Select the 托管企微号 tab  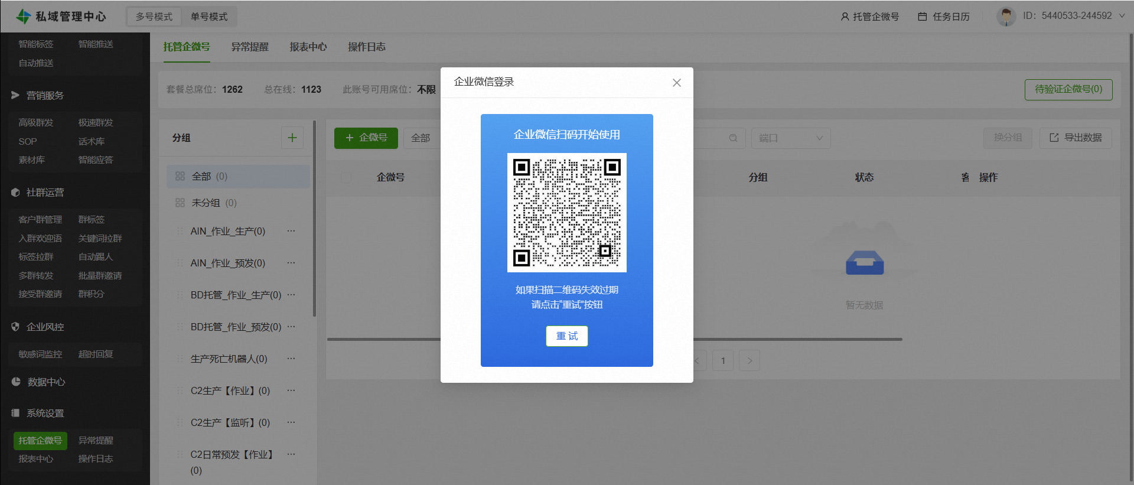click(187, 47)
